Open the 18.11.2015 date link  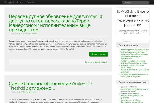coord(21,34)
